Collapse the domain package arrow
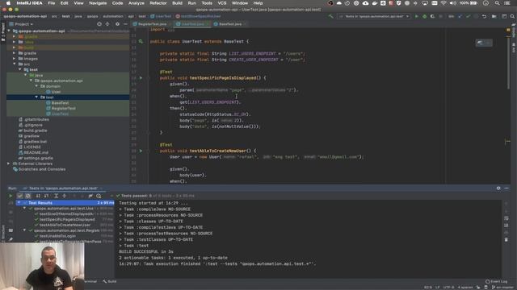The image size is (517, 290). [x=36, y=86]
